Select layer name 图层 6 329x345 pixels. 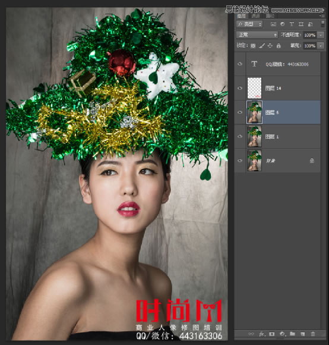(x=272, y=112)
